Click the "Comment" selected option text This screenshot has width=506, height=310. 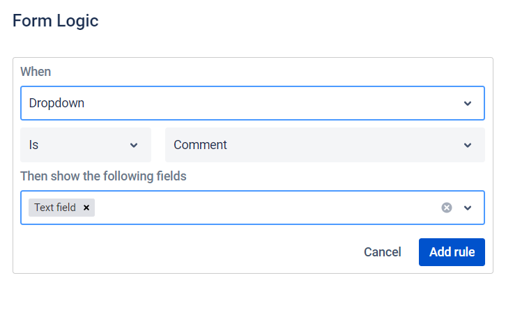(200, 145)
